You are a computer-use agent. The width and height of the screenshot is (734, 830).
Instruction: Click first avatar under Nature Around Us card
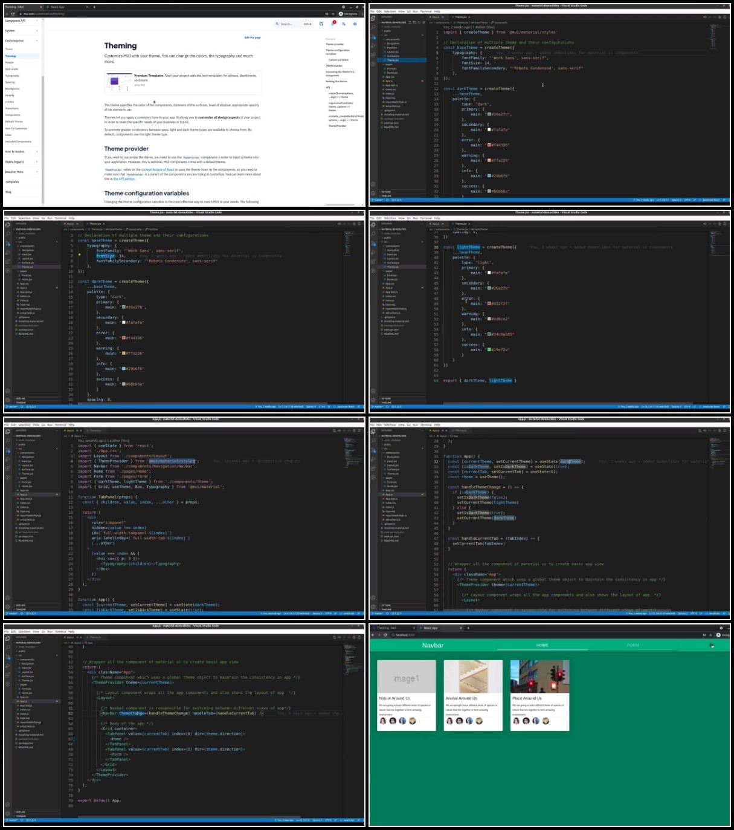[383, 721]
